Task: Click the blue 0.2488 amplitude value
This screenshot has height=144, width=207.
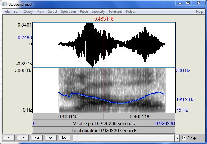Action: coord(25,38)
